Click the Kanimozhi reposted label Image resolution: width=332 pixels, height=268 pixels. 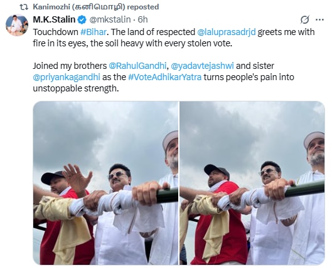point(96,7)
